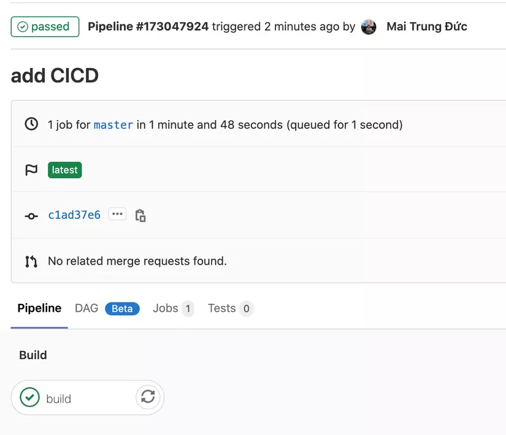Open Mai Trung Đức's avatar

coord(368,26)
